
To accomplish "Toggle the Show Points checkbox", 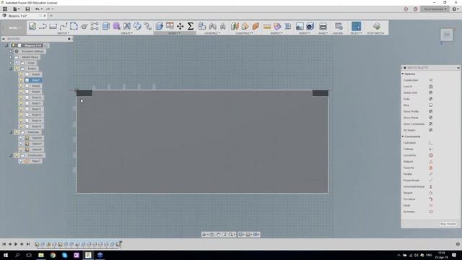I will [431, 118].
